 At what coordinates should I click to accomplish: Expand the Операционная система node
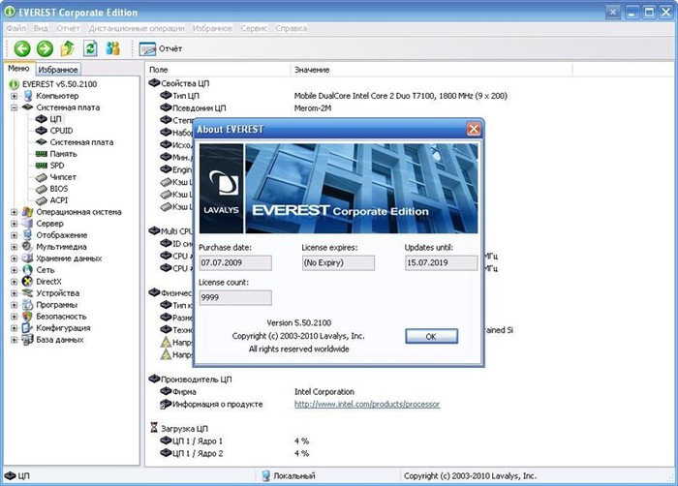(15, 212)
